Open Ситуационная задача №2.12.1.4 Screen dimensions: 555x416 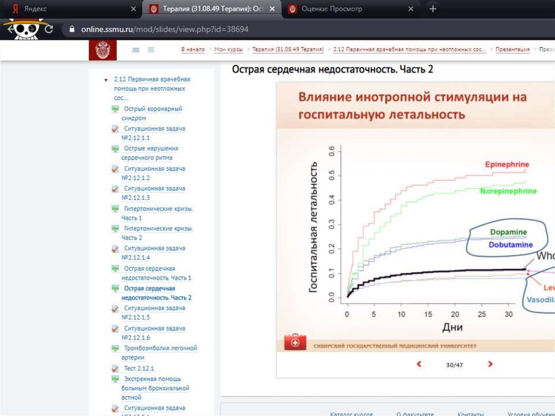point(153,253)
